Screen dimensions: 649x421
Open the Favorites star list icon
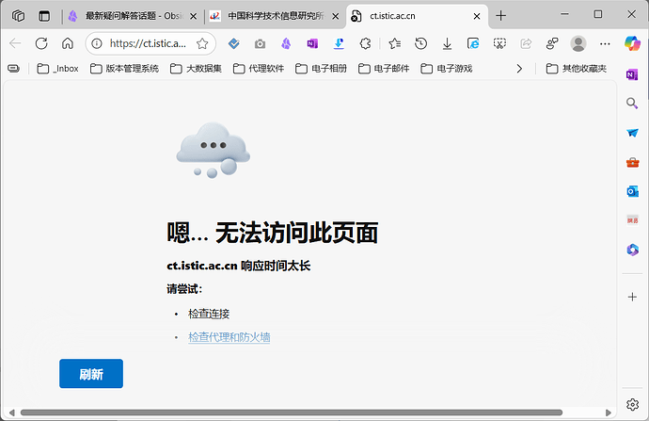point(394,43)
